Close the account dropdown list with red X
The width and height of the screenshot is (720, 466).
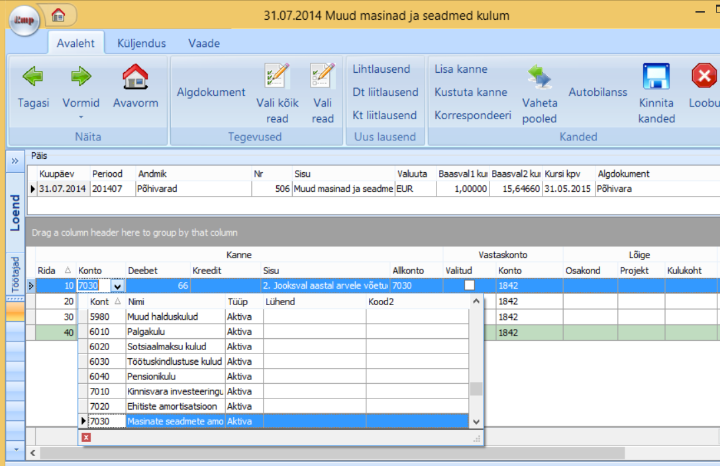[x=86, y=437]
